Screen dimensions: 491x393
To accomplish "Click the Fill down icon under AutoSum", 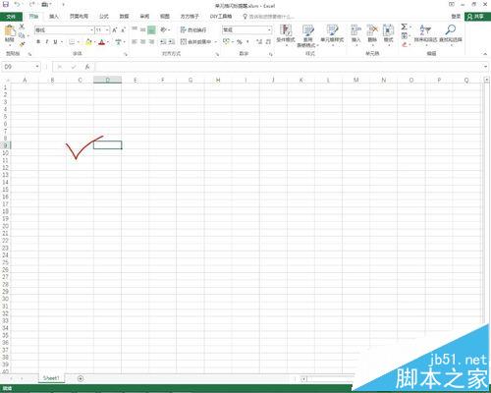I will 405,35.
